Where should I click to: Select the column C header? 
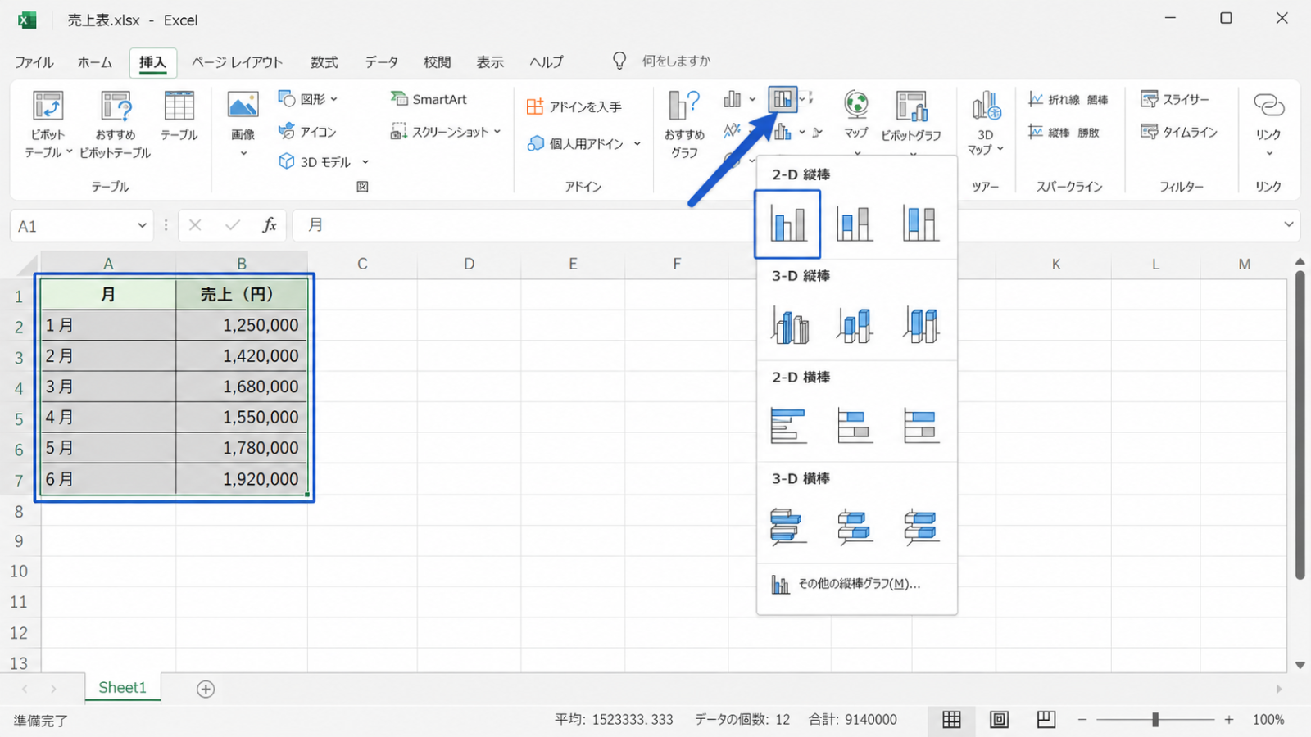[x=362, y=264]
